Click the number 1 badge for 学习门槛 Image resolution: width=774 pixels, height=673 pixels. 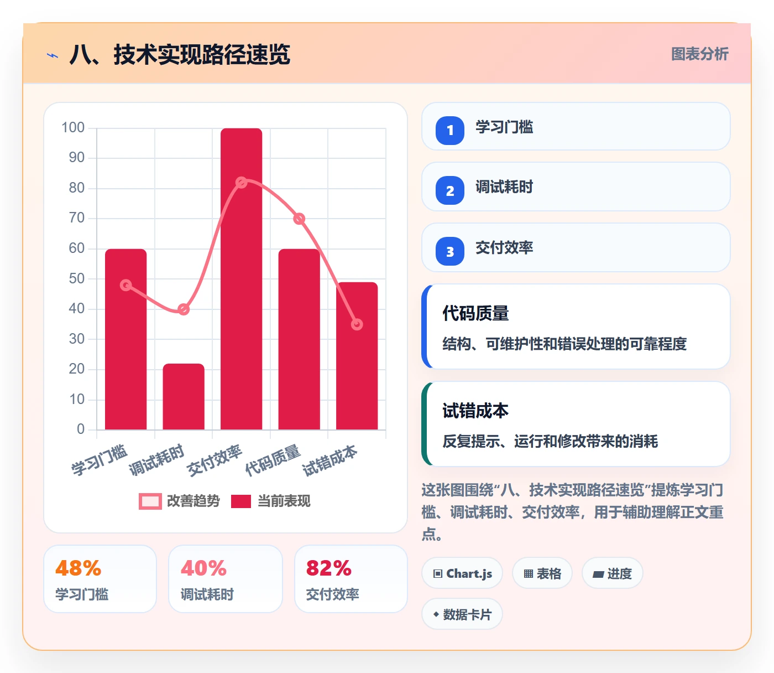coord(450,131)
